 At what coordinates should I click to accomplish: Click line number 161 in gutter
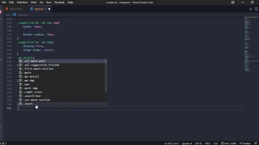pyautogui.click(x=9, y=108)
